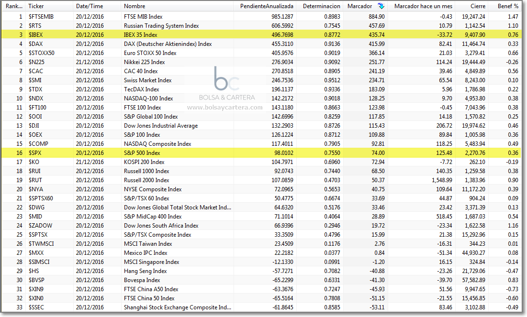Click Swiss Market Index name

pyautogui.click(x=147, y=80)
